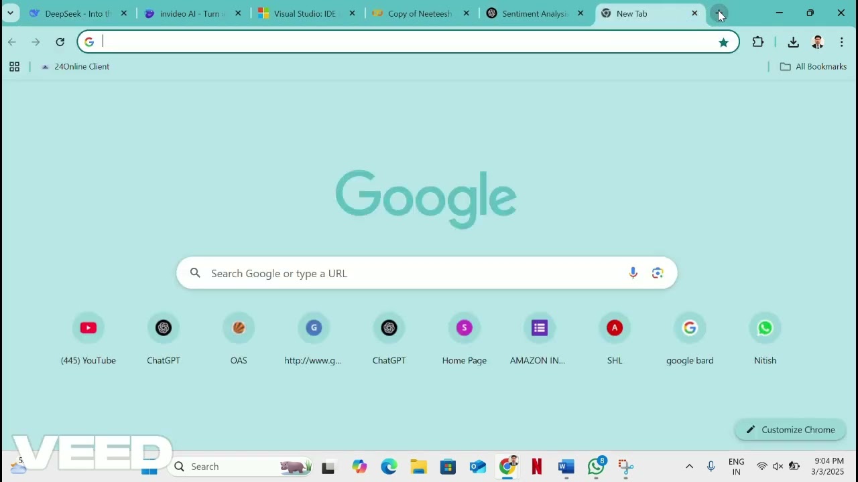Screen dimensions: 858x482
Task: Close the DeepSeek tab
Action: [124, 13]
